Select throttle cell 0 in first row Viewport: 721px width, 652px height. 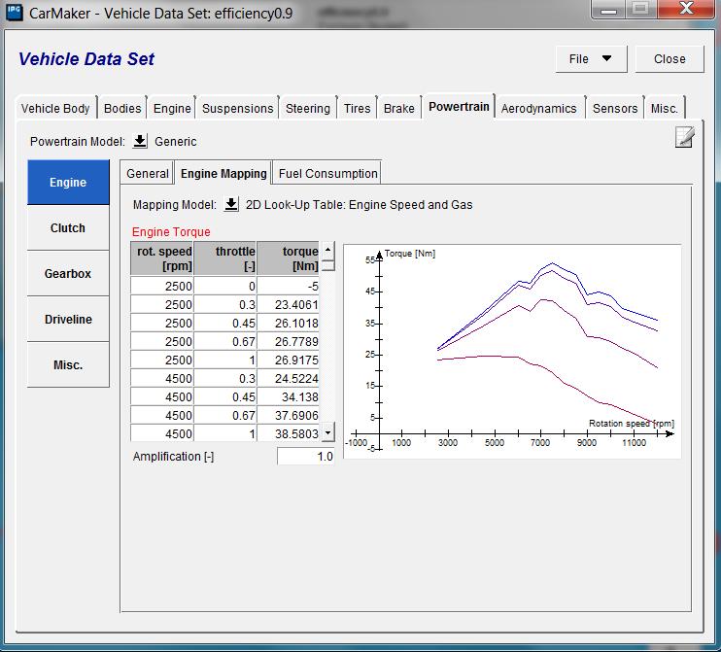pyautogui.click(x=225, y=286)
